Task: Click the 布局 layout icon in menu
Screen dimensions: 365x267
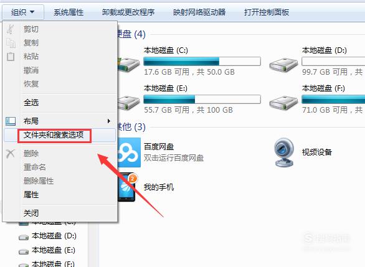Action: [11, 121]
